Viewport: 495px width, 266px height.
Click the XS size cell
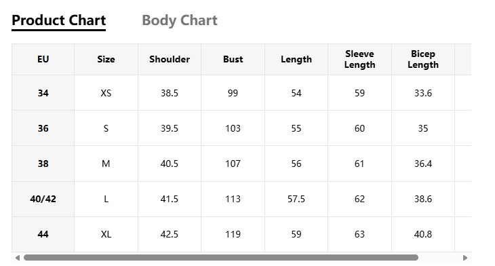click(x=106, y=93)
